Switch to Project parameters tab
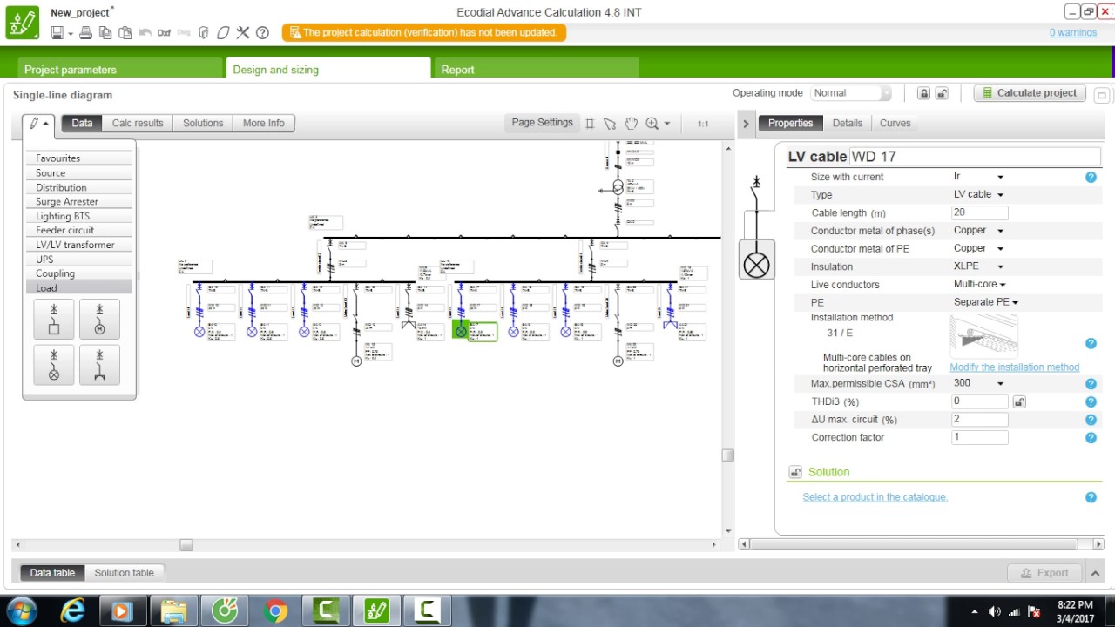Image resolution: width=1115 pixels, height=627 pixels. pos(120,69)
